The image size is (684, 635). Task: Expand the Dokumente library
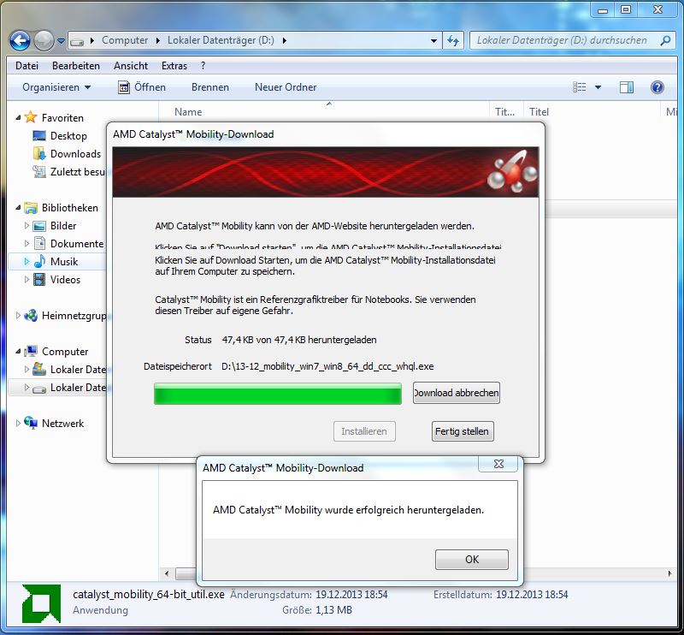click(x=27, y=244)
